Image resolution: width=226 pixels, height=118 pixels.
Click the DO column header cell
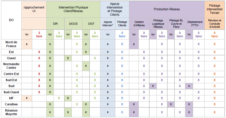(x=11, y=20)
